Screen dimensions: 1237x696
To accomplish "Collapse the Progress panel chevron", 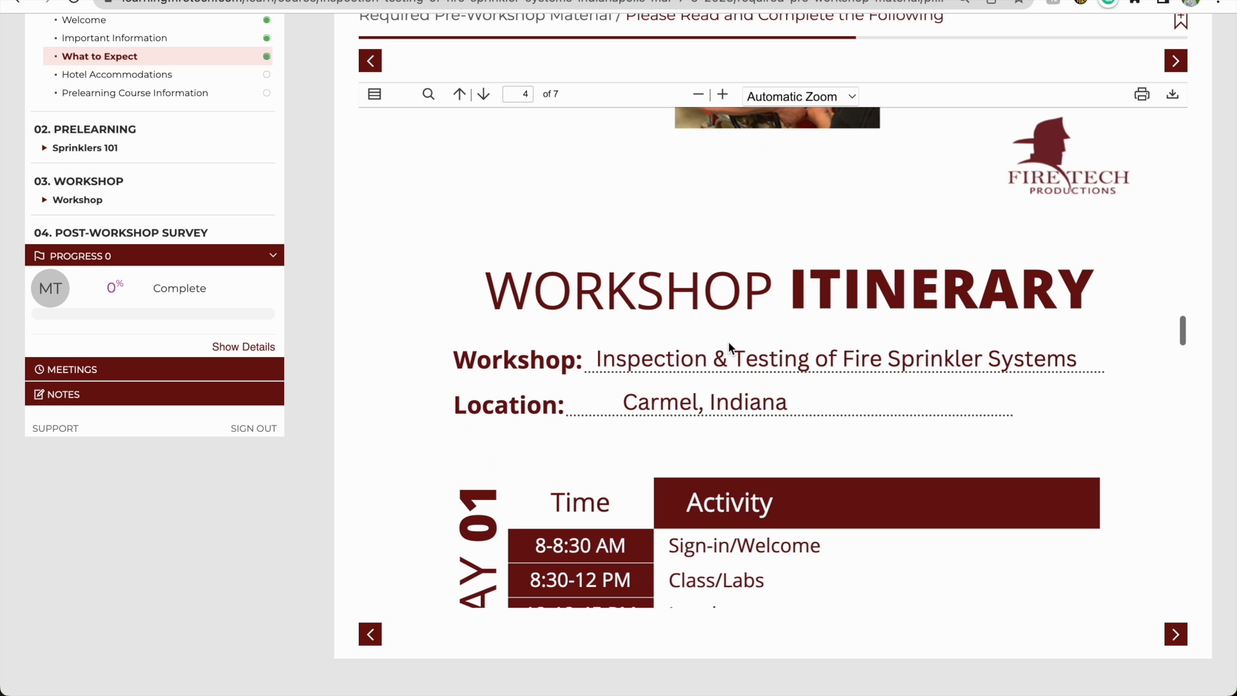I will (273, 255).
